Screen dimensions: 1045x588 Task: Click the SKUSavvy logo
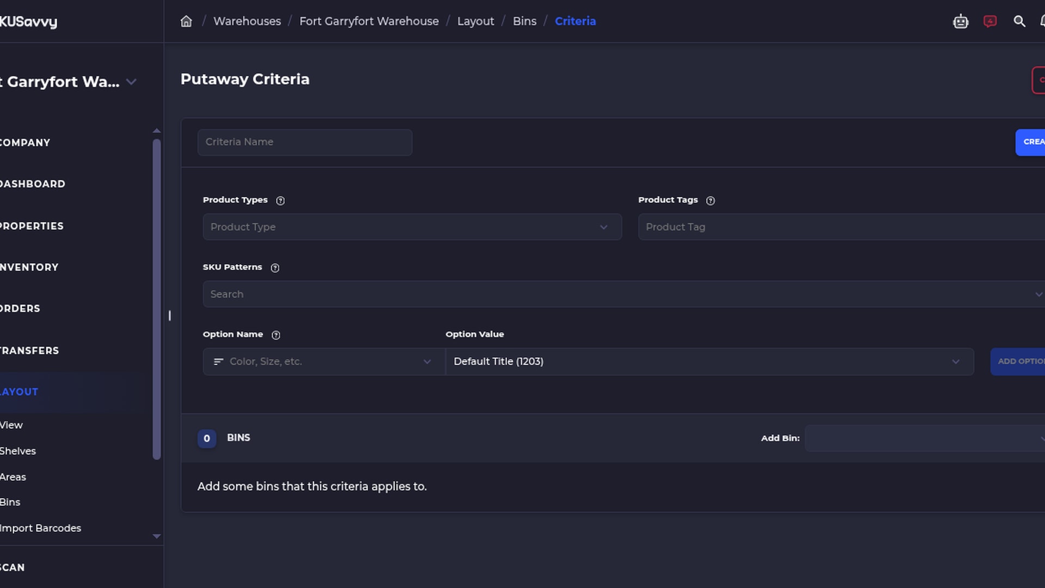pos(28,22)
